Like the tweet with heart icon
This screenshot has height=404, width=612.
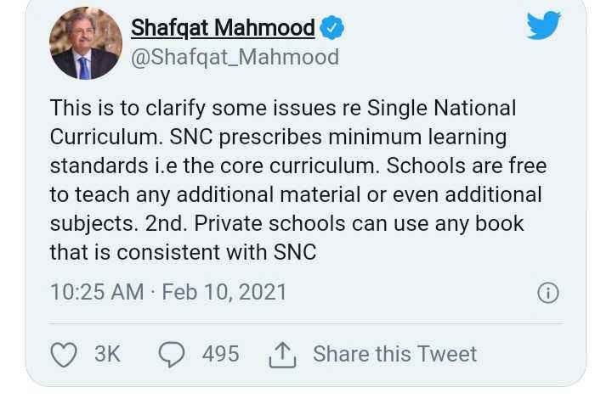pos(65,354)
